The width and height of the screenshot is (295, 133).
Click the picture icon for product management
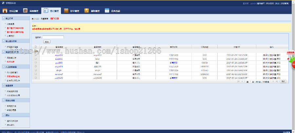[x=25, y=11]
